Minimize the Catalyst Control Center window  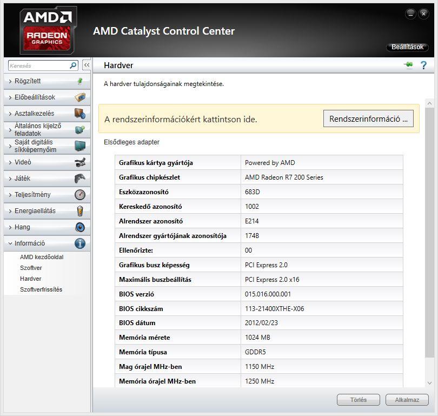pos(410,14)
